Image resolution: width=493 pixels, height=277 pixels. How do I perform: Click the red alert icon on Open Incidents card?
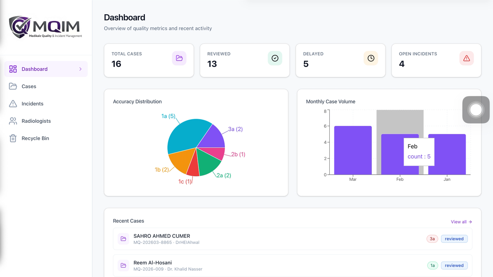pyautogui.click(x=467, y=58)
